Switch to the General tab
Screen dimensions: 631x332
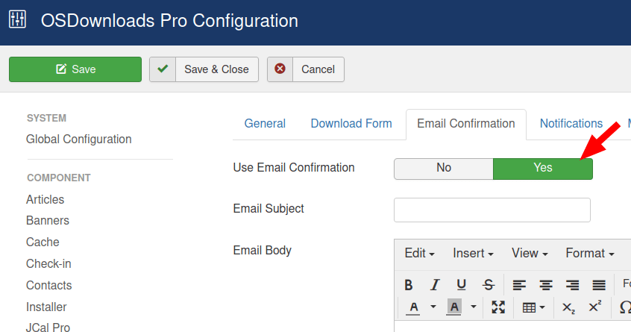tap(265, 124)
